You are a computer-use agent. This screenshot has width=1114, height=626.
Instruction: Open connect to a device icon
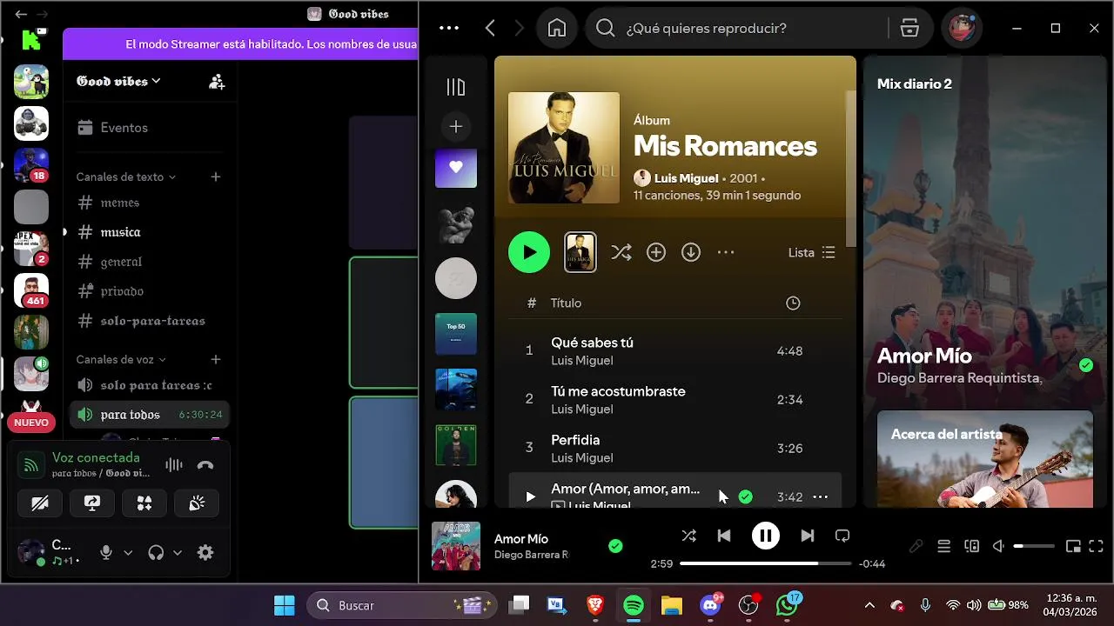click(x=971, y=546)
